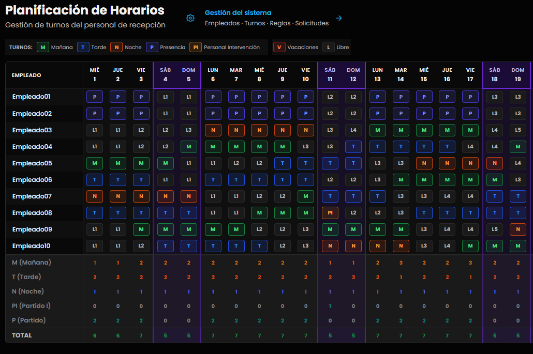This screenshot has width=533, height=354.
Task: Click Empleado10's N shift on Tuesday 14
Action: tap(401, 245)
